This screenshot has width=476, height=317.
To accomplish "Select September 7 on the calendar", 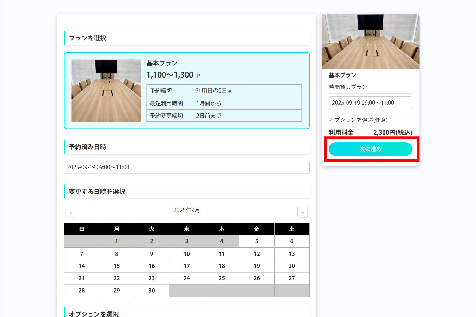I will (82, 254).
